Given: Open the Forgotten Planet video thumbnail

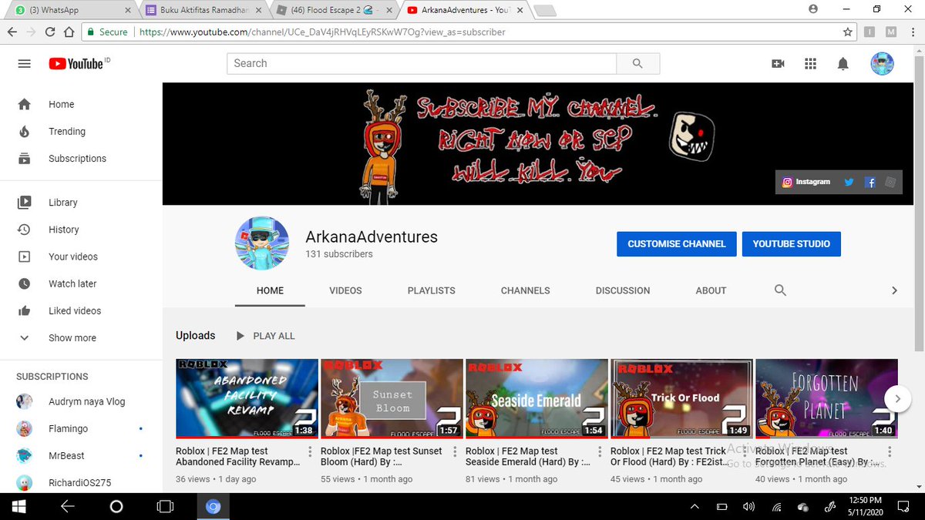Looking at the screenshot, I should (826, 398).
